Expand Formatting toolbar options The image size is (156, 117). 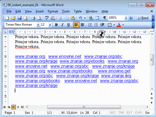tap(153, 25)
